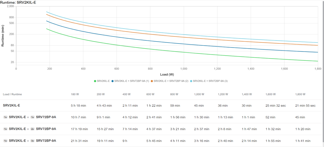The image size is (324, 147).
Task: Click the orange legend dot
Action: (152, 81)
